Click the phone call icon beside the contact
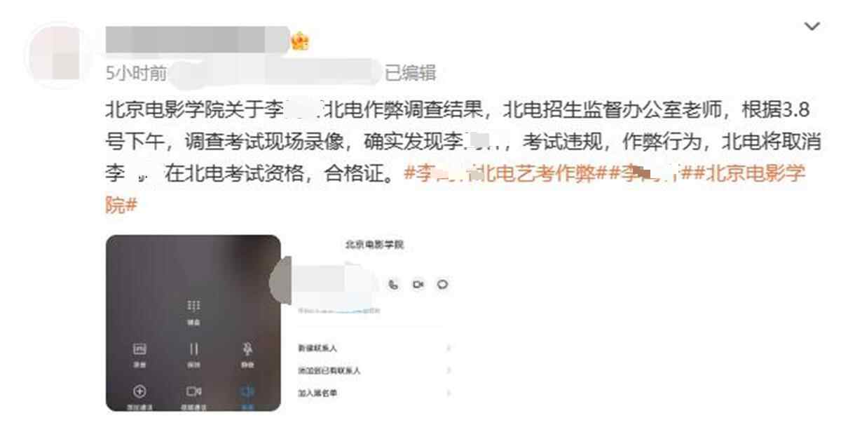Screen dimensions: 841x425 [394, 284]
